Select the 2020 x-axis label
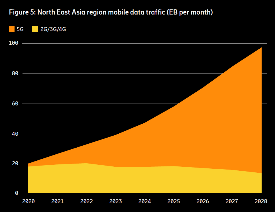275x212 pixels. click(x=28, y=201)
